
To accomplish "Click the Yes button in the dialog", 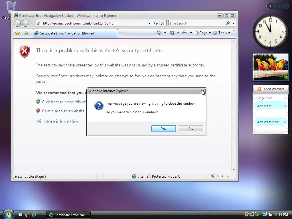I will click(x=163, y=129).
